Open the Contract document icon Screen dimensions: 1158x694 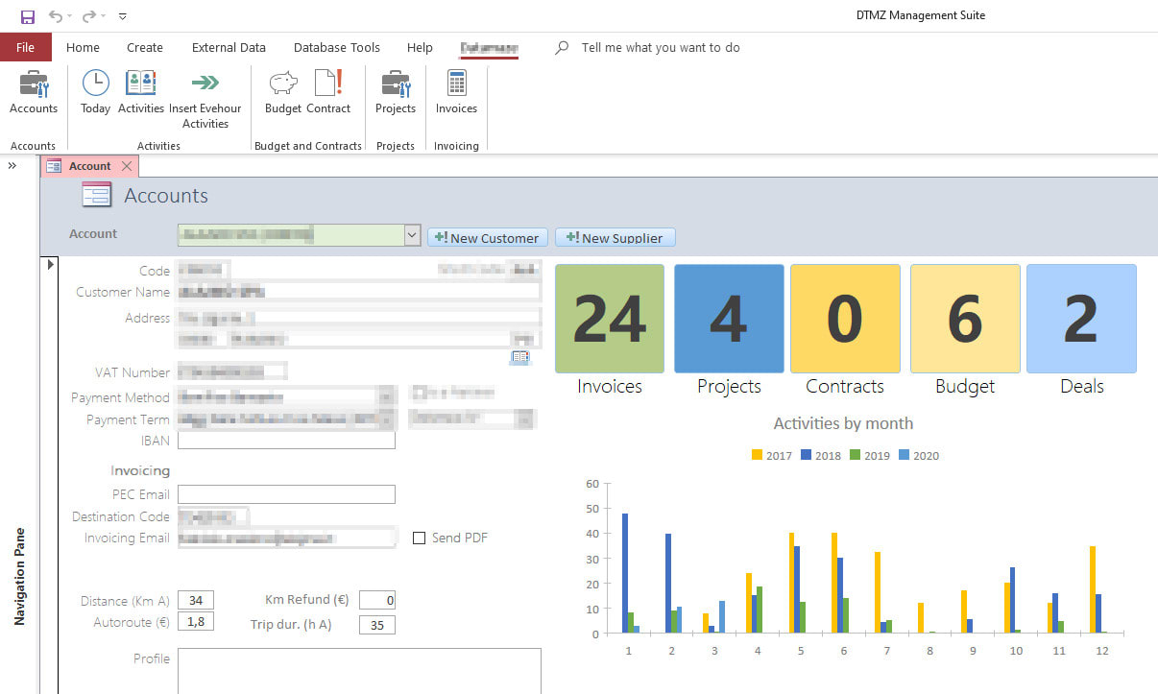(x=328, y=83)
